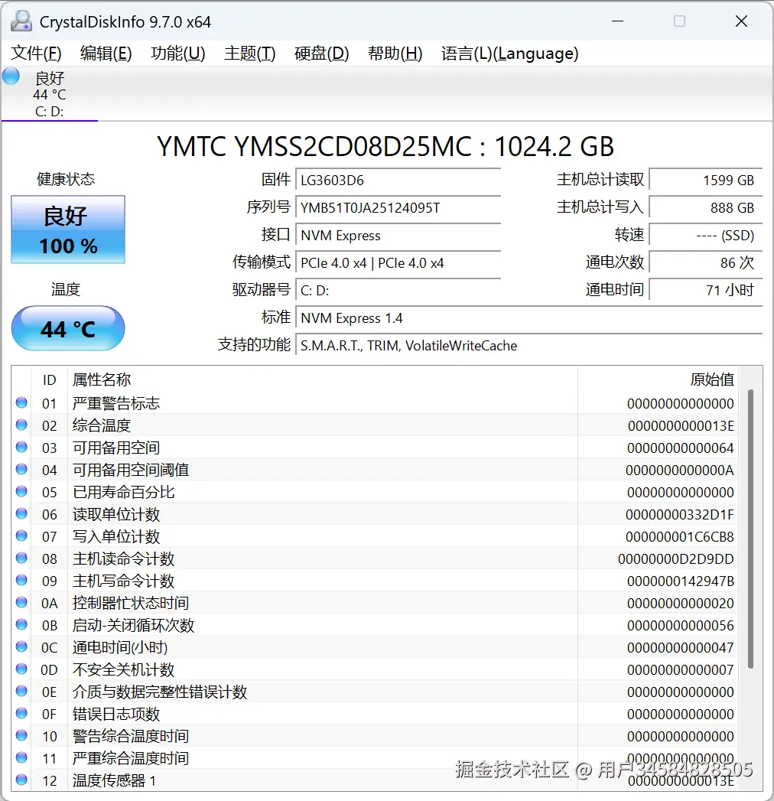774x801 pixels.
Task: Click the power on hours value 71 小时
Action: click(706, 291)
